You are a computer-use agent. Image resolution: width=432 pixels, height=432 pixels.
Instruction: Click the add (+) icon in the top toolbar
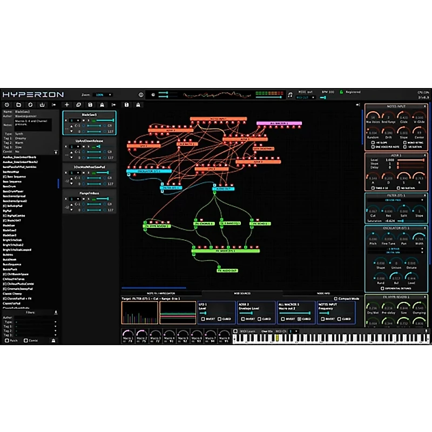[67, 105]
